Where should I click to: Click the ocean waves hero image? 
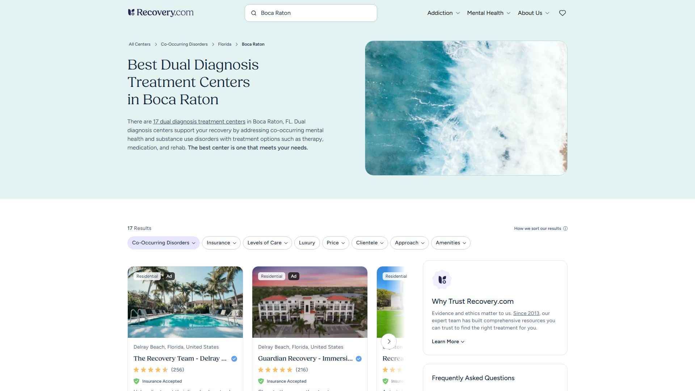click(x=466, y=108)
